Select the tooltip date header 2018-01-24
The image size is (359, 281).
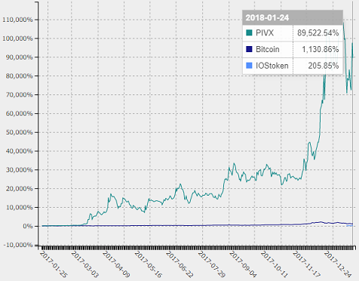click(x=267, y=18)
